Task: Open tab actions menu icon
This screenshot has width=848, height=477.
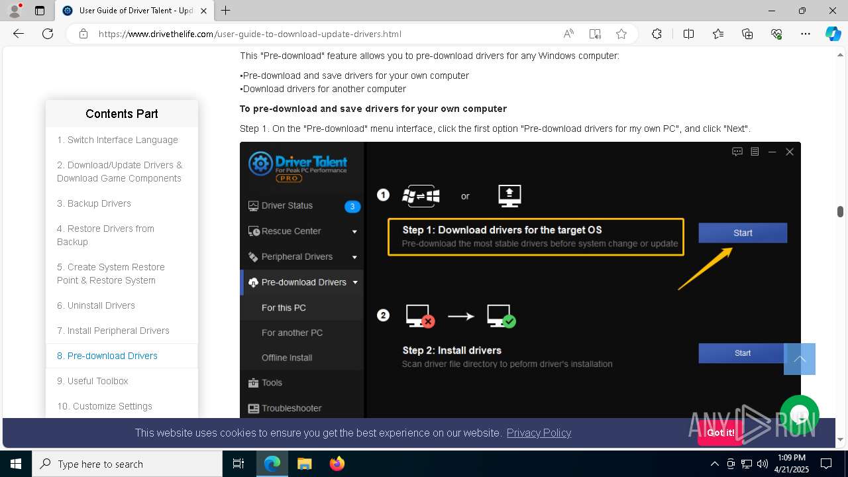Action: 40,11
